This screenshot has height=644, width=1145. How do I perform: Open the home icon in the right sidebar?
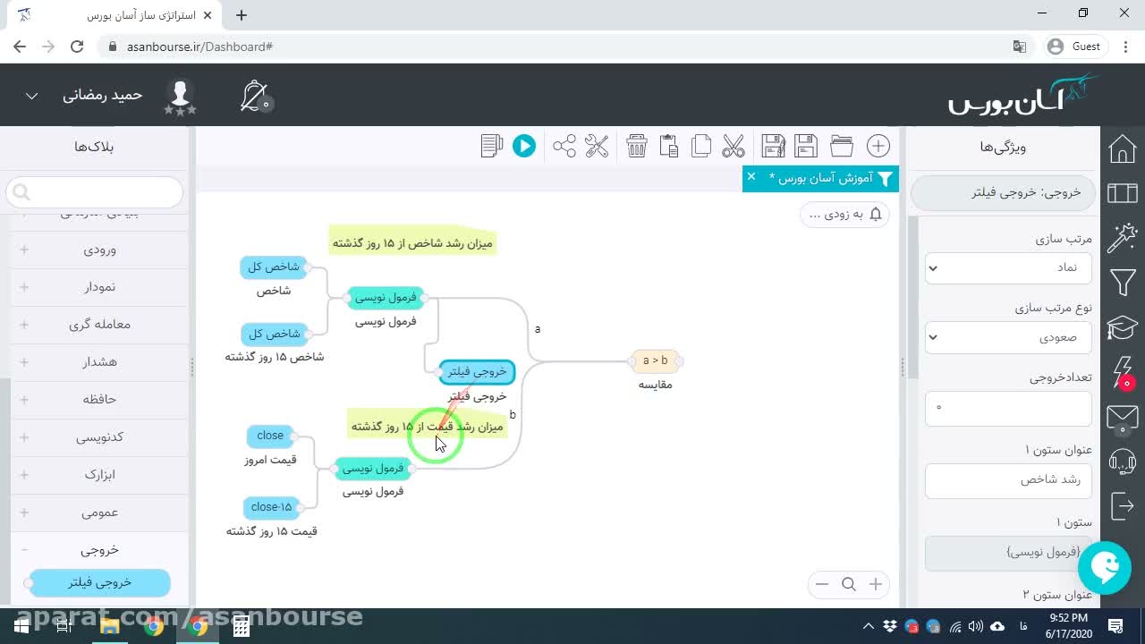1123,148
